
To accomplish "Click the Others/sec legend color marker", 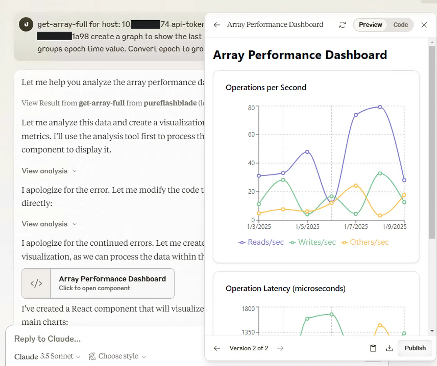I will coord(344,243).
